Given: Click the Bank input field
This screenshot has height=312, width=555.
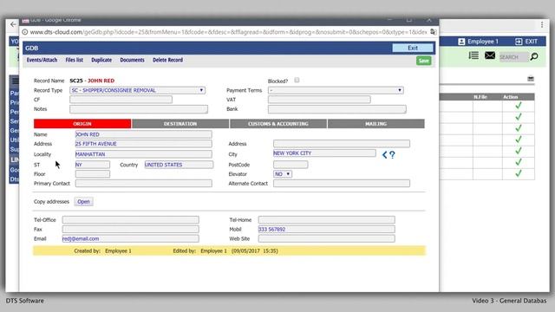Looking at the screenshot, I should pos(337,109).
